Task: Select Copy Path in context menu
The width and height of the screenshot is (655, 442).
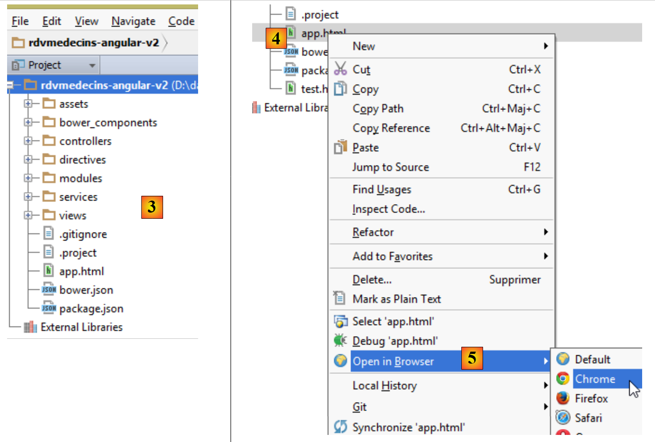Action: (378, 109)
